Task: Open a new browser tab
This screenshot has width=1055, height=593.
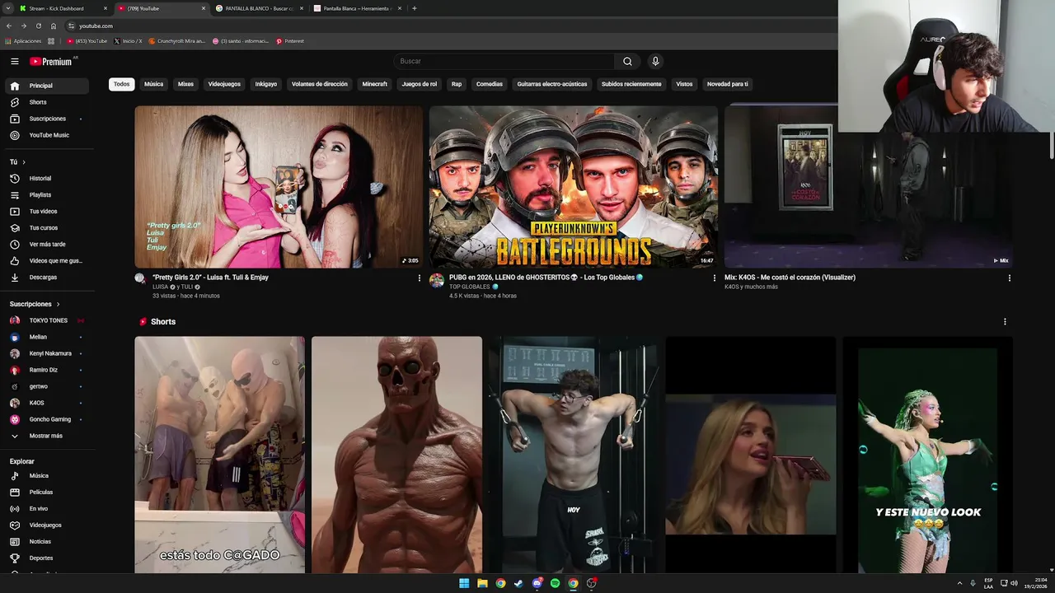Action: tap(414, 8)
